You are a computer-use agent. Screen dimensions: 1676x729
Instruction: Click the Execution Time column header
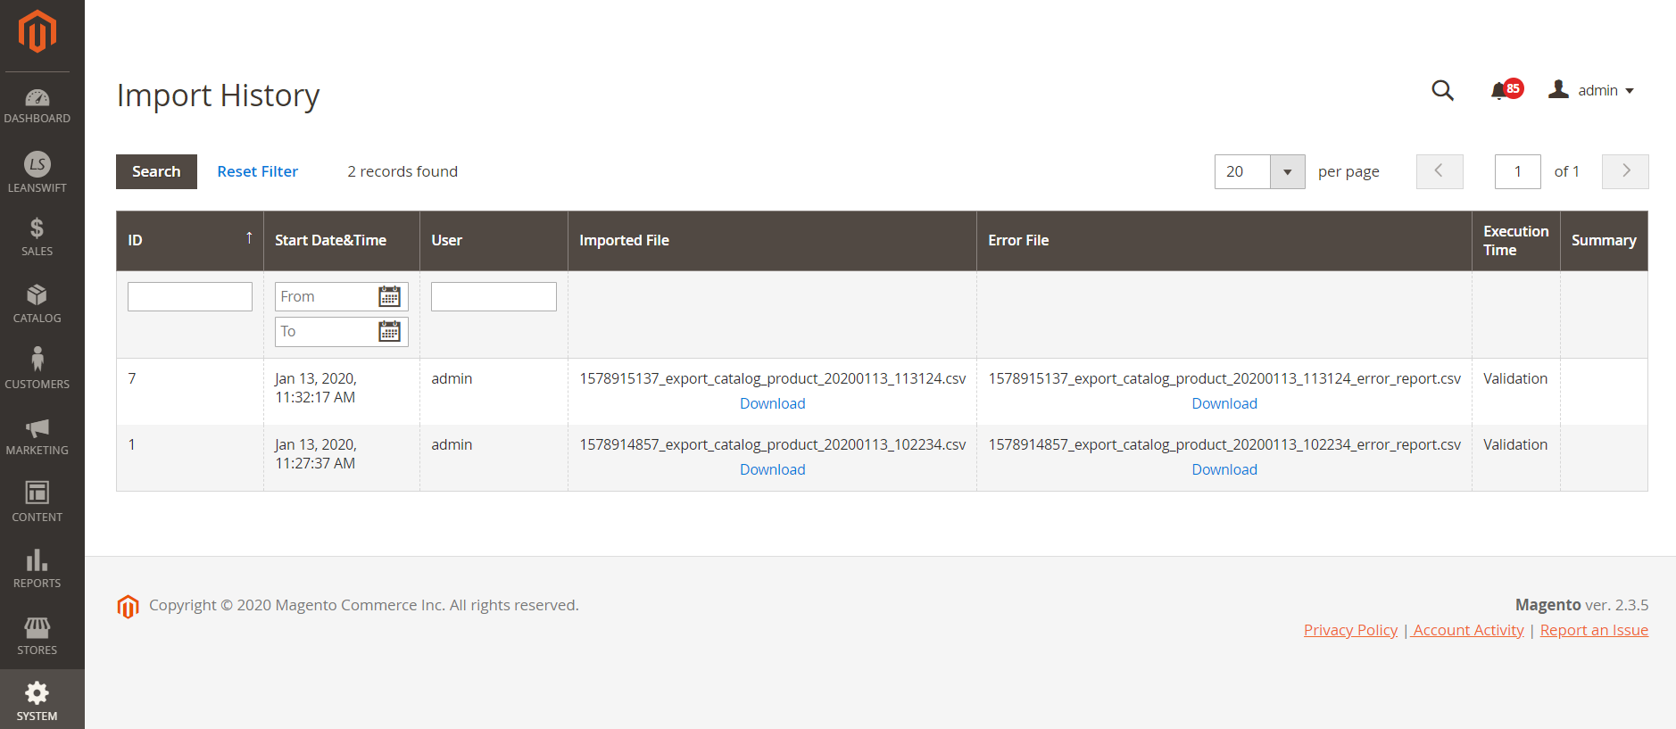coord(1516,241)
